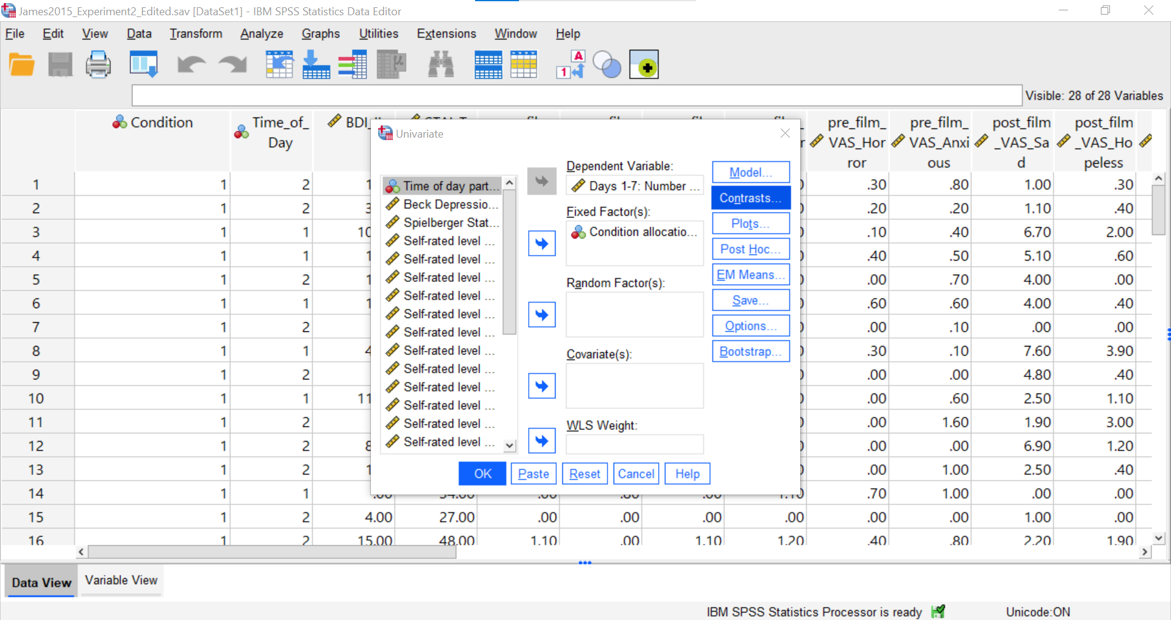Screen dimensions: 1171x620
Task: Open the File menu
Action: (15, 33)
